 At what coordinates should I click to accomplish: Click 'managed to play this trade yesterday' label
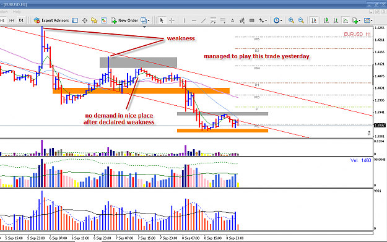pyautogui.click(x=257, y=56)
